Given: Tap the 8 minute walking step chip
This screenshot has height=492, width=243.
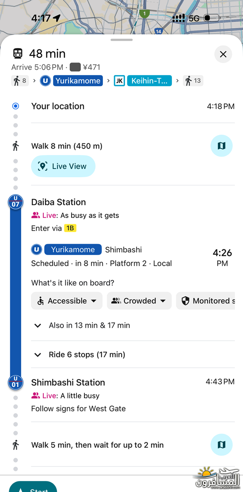Looking at the screenshot, I should pos(20,81).
